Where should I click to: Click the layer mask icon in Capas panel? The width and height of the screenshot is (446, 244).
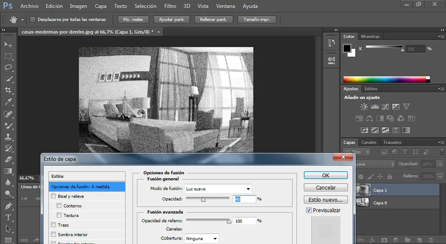point(384,240)
